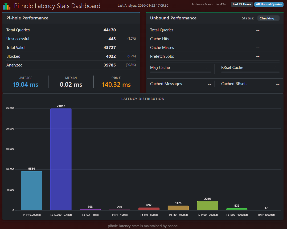Click the Blocked queries row
This screenshot has height=229, width=287.
click(x=71, y=56)
